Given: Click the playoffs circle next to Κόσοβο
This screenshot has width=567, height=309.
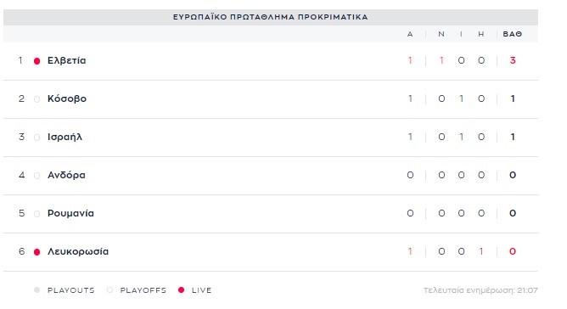Looking at the screenshot, I should [36, 99].
